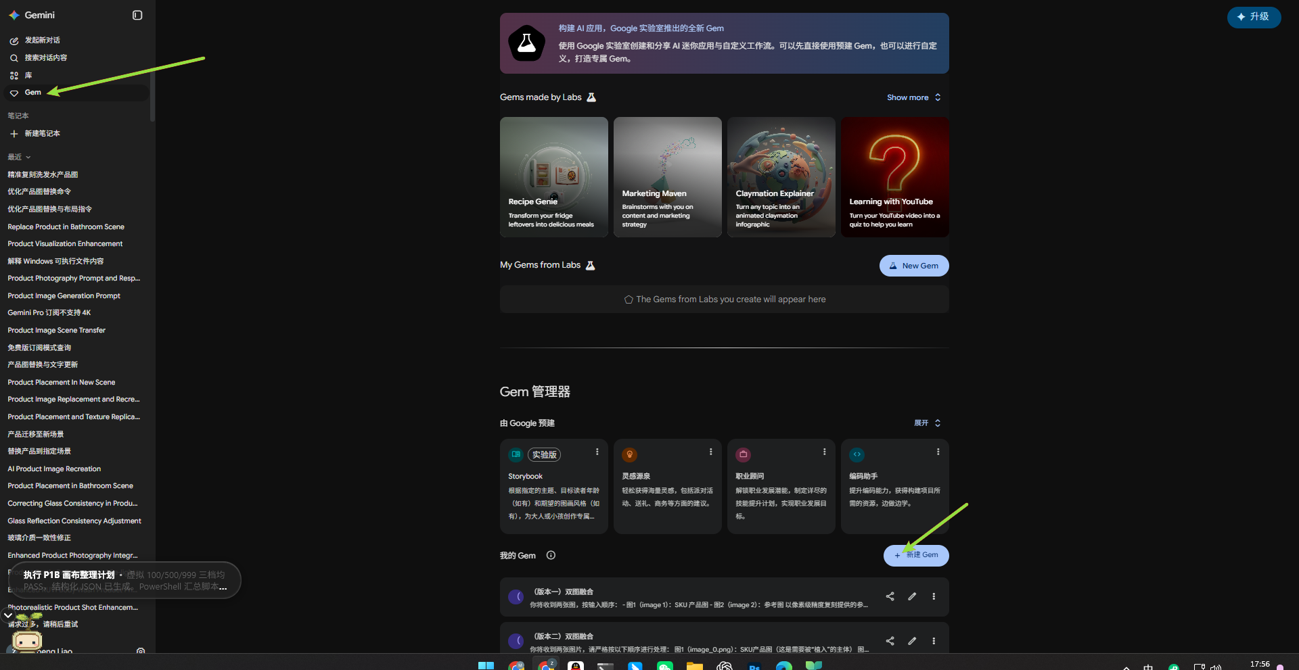The image size is (1299, 670).
Task: Open the settings gear at sidebar bottom
Action: (141, 650)
